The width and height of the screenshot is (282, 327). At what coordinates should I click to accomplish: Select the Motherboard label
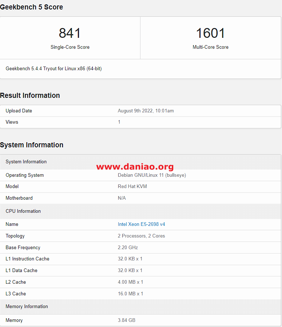click(19, 198)
